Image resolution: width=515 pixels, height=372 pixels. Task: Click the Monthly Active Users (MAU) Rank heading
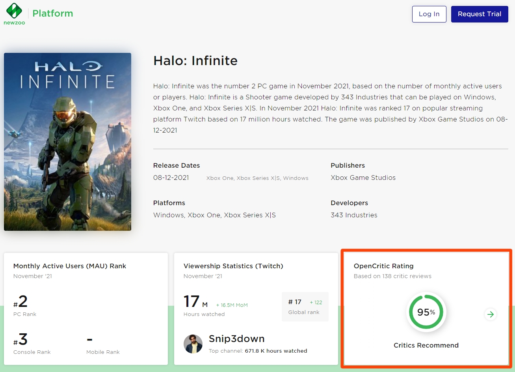(70, 266)
